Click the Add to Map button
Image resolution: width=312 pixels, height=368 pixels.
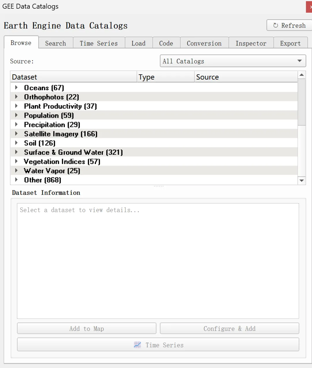point(87,328)
